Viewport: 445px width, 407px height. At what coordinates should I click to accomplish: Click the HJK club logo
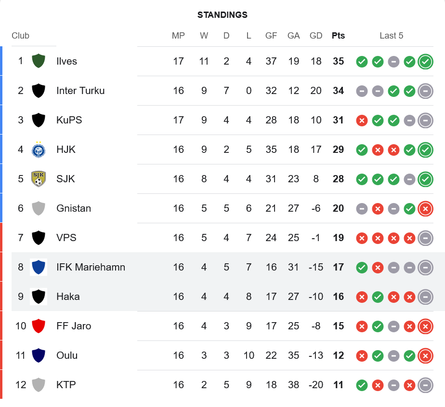[x=39, y=149]
